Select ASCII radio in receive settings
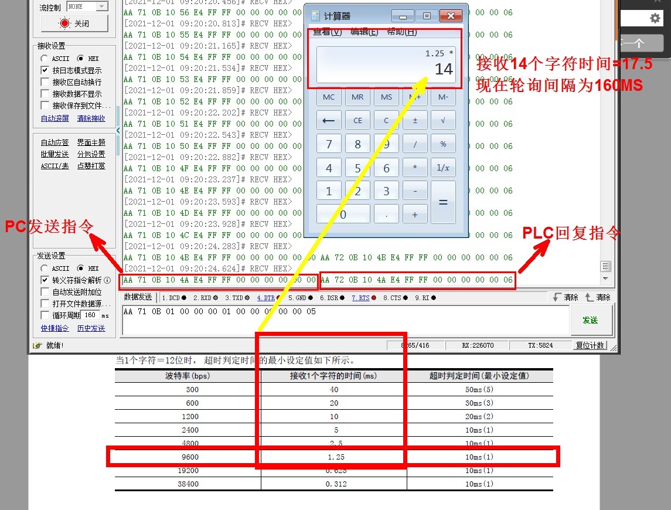Image resolution: width=671 pixels, height=510 pixels. coord(45,59)
